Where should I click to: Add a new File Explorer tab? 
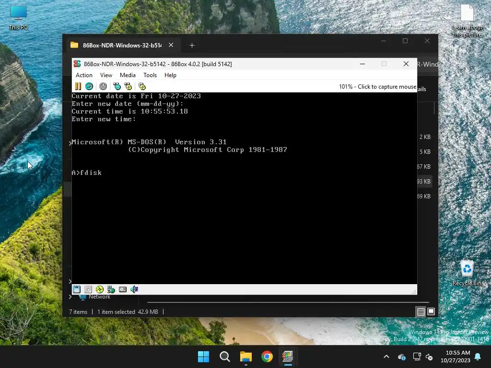point(192,46)
